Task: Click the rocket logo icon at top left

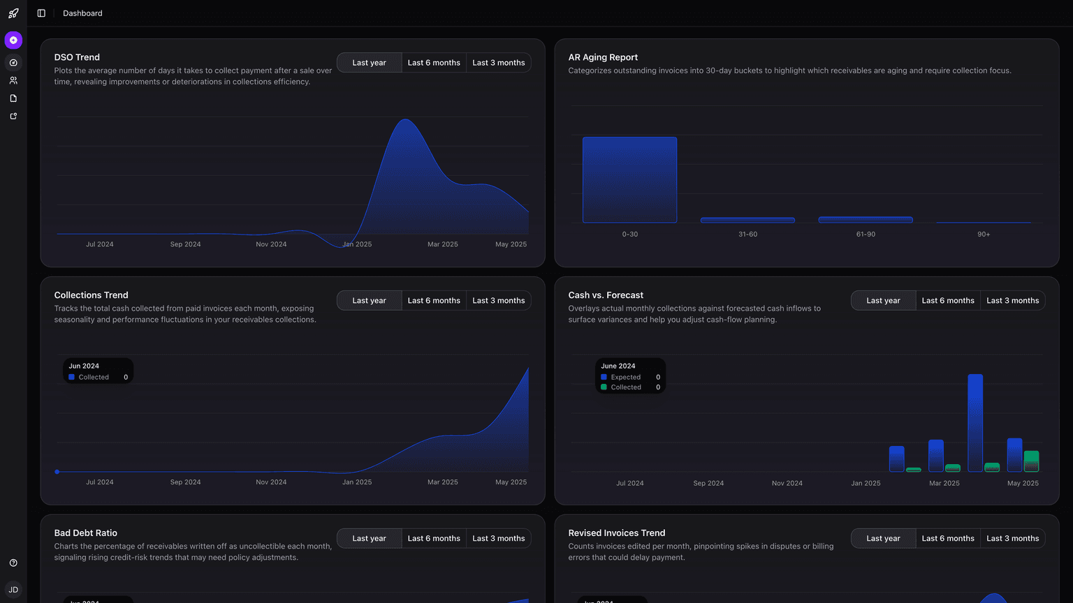Action: click(13, 13)
